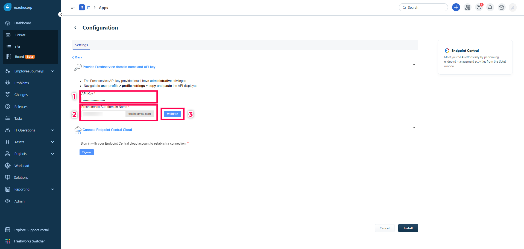524x249 pixels.
Task: Click the Configuration page heading
Action: (x=100, y=28)
